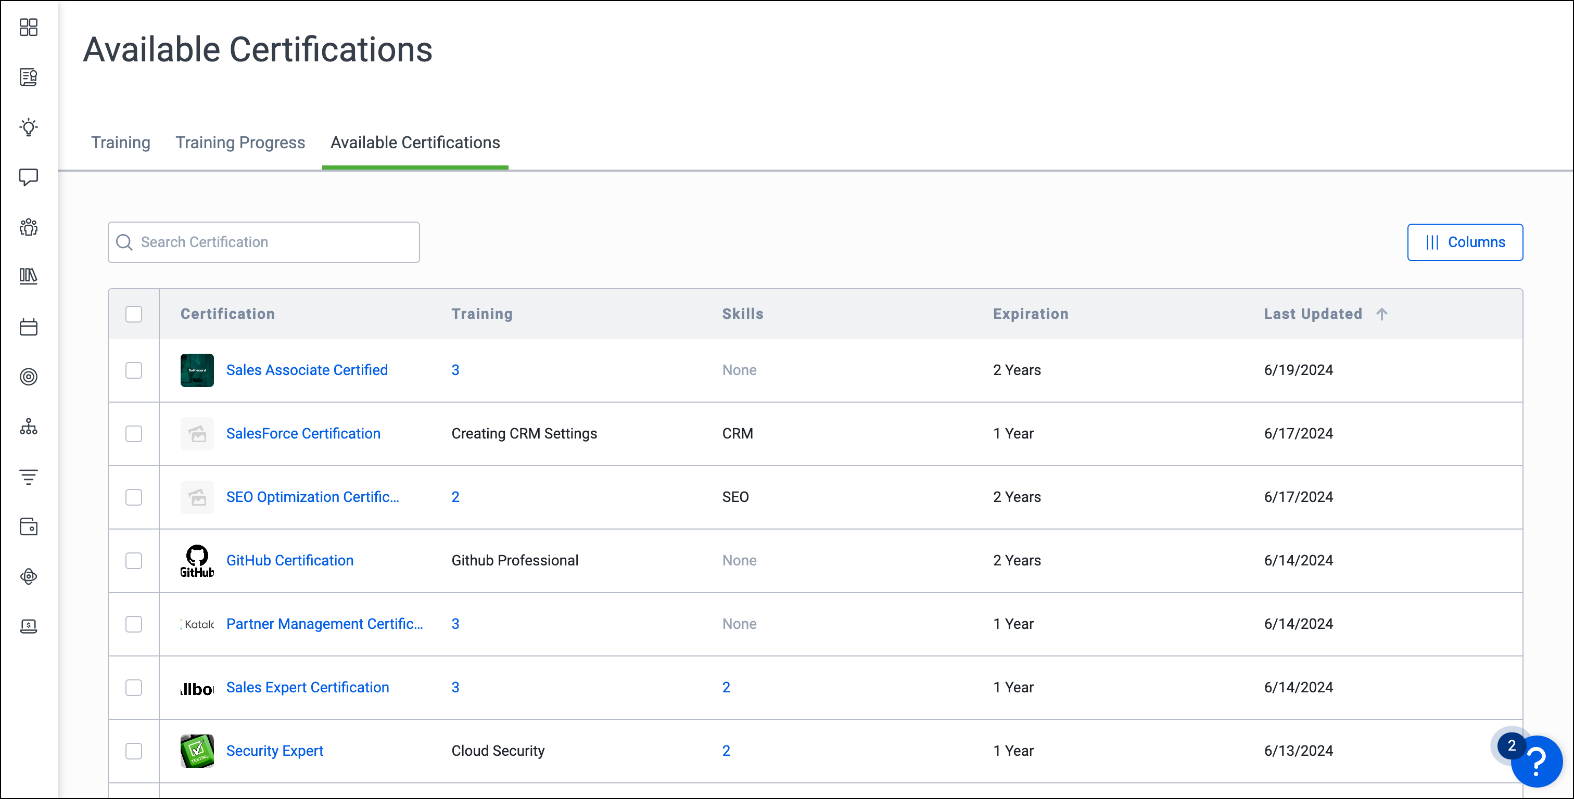Focus the Search Certification input field

(263, 242)
